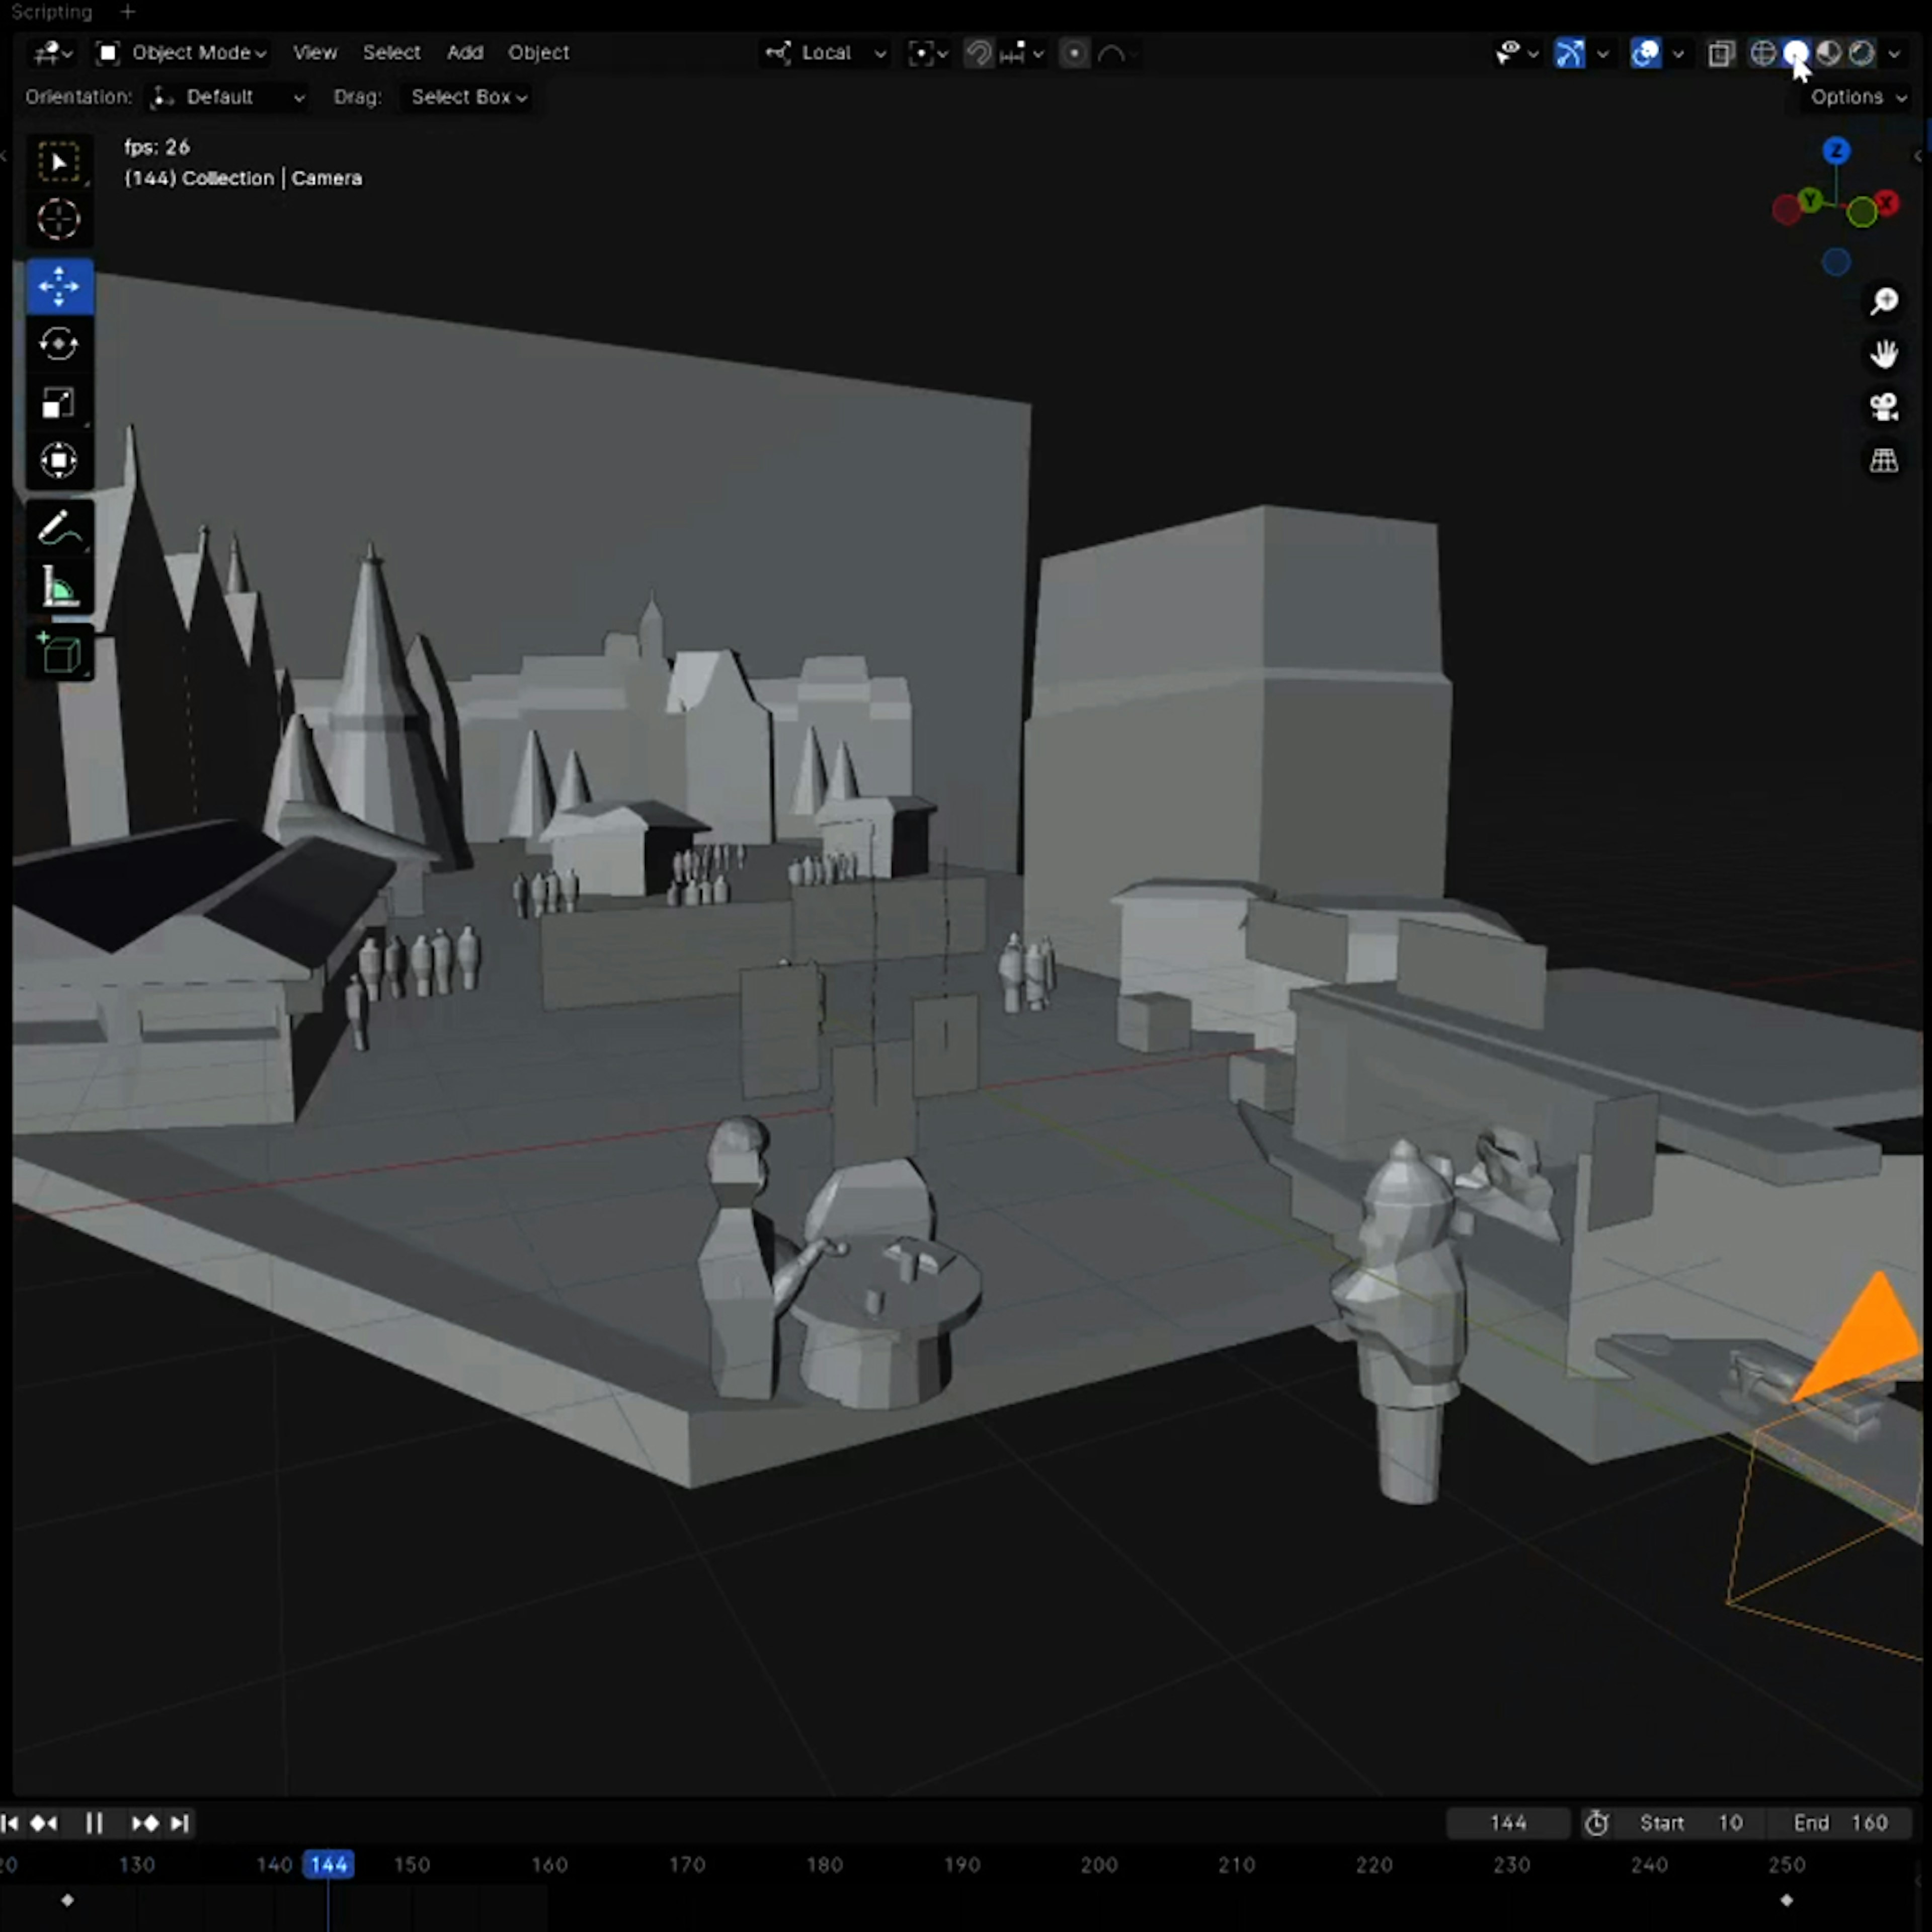The image size is (1932, 1932).
Task: Click the End frame field
Action: 1840,1823
